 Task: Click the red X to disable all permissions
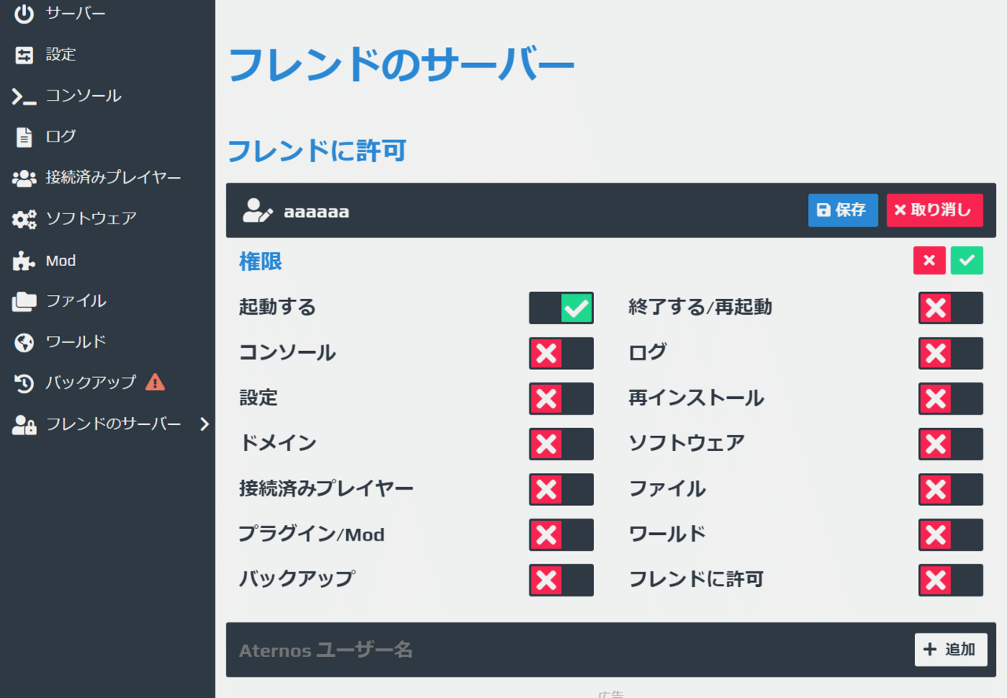pyautogui.click(x=929, y=260)
